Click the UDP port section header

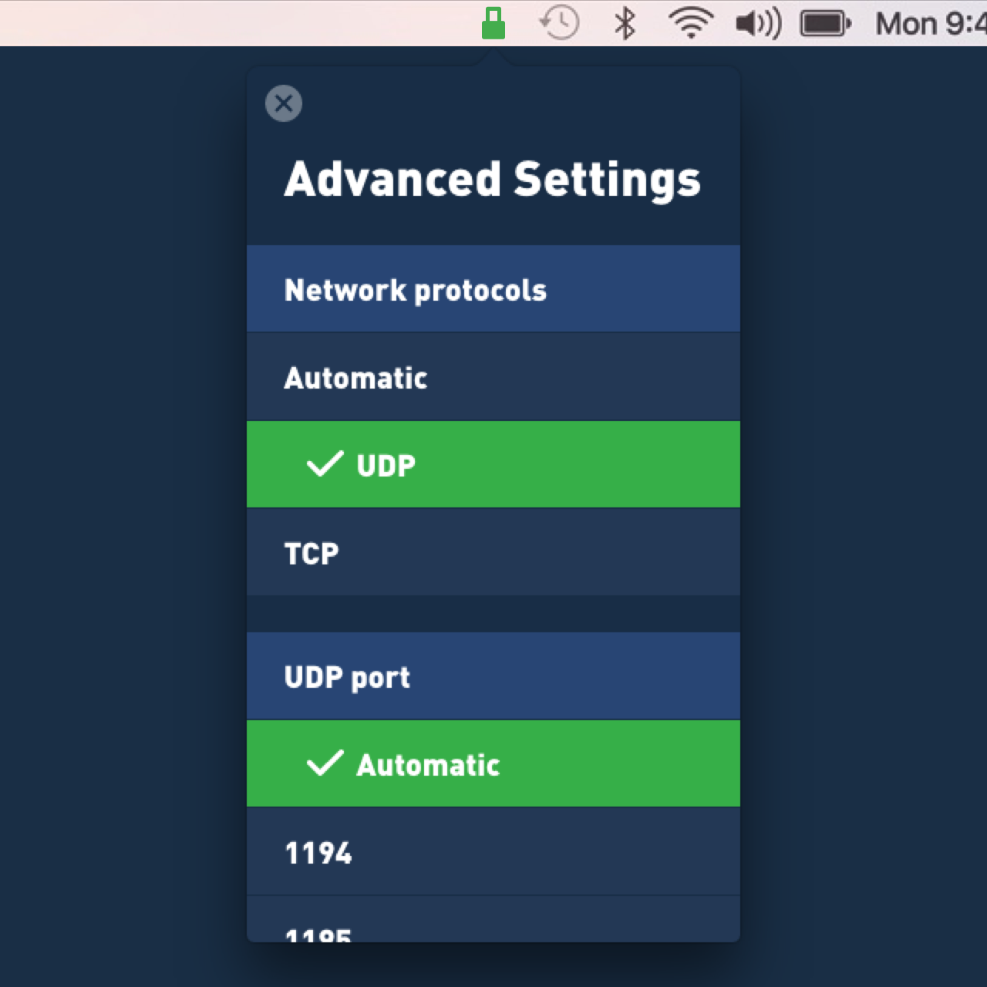pos(493,676)
